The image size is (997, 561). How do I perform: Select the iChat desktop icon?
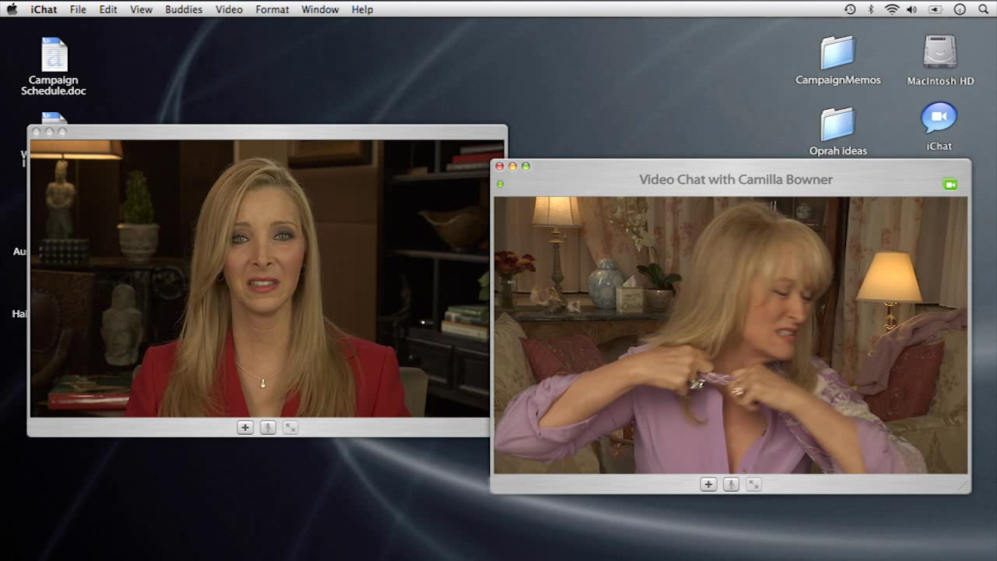point(939,126)
